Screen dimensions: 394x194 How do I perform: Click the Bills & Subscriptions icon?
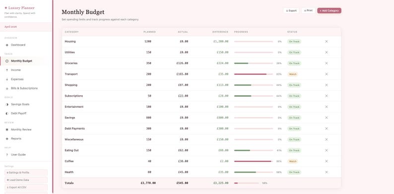pos(7,88)
